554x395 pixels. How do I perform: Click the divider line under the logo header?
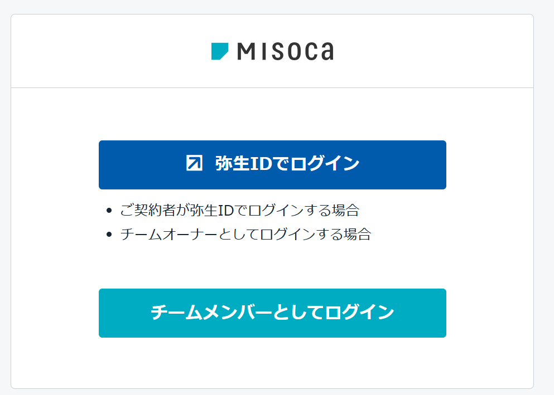coord(272,88)
